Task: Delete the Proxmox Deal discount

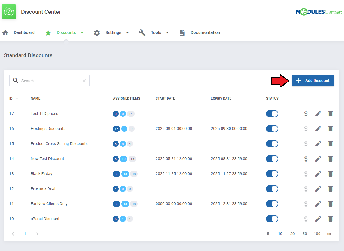Action: pos(330,188)
